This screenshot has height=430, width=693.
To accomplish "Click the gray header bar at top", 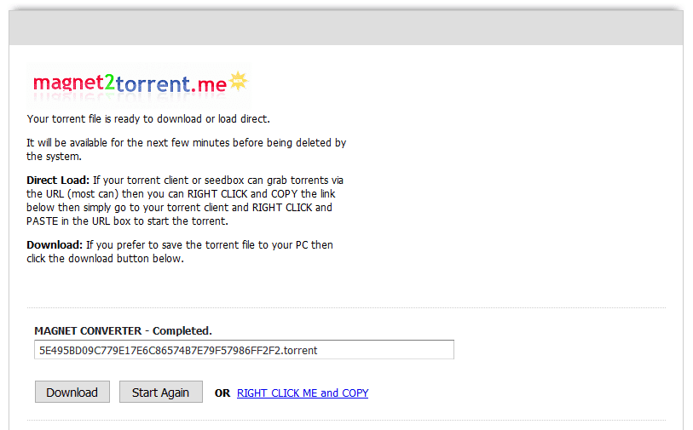I will [x=346, y=28].
